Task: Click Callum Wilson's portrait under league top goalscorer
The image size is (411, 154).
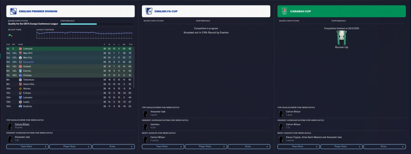Action: 10,126
